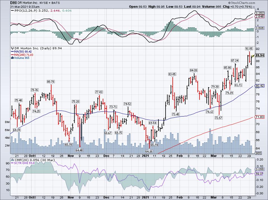268x200 pixels.
Task: Click the 78.36 peak price label
Action: pyautogui.click(x=34, y=90)
